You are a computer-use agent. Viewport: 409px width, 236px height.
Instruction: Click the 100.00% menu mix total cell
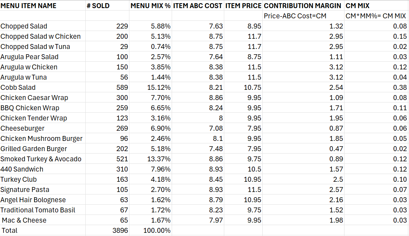[157, 230]
